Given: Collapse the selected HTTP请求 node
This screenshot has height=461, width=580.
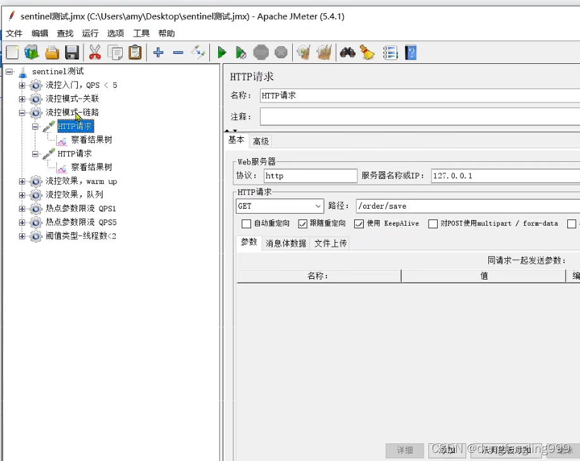Looking at the screenshot, I should [x=35, y=126].
